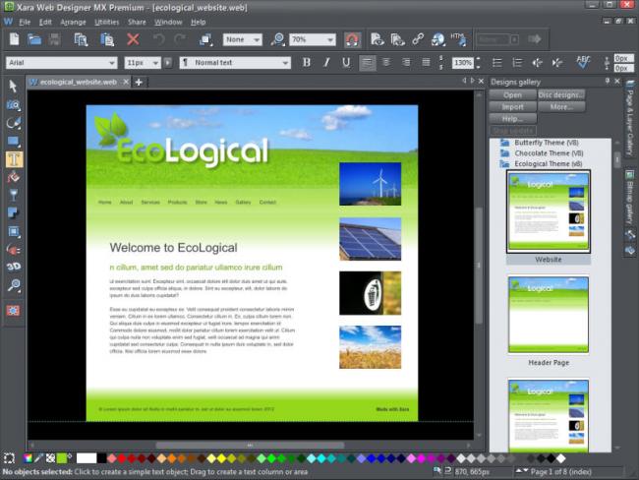639x480 pixels.
Task: Open the None quality dropdown
Action: 257,39
